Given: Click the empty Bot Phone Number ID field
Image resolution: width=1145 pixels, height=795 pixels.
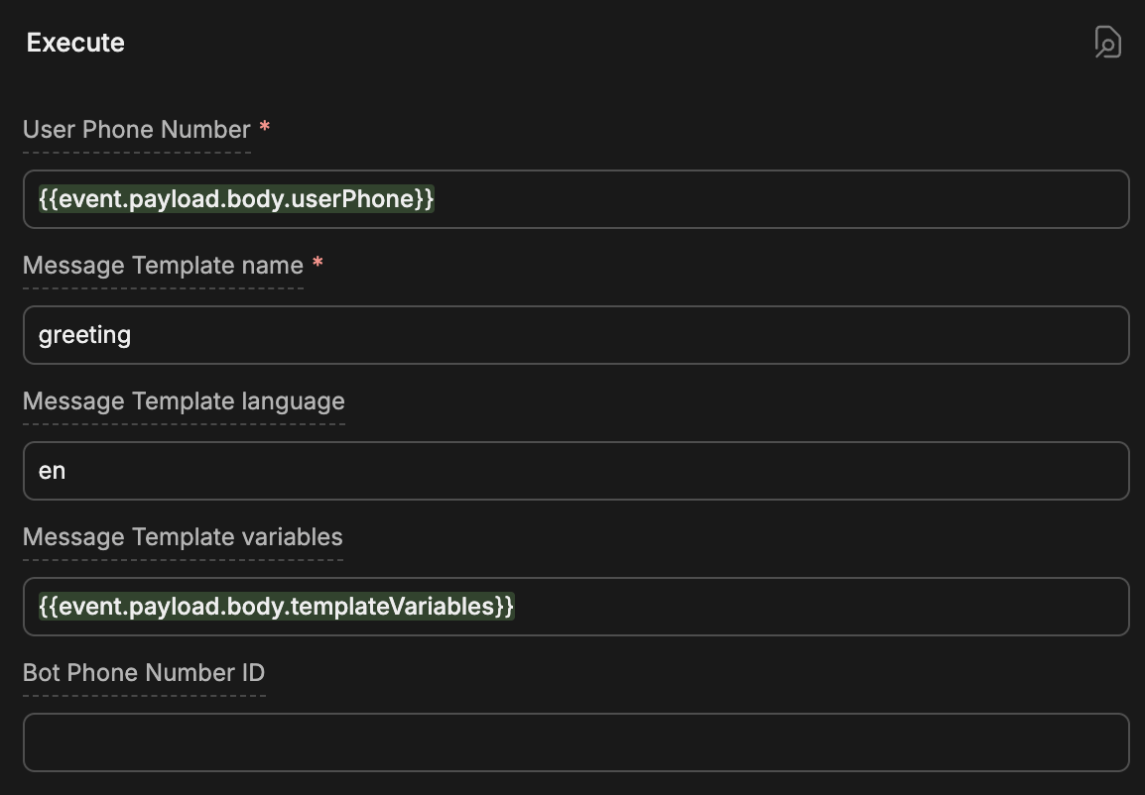Looking at the screenshot, I should pos(575,741).
